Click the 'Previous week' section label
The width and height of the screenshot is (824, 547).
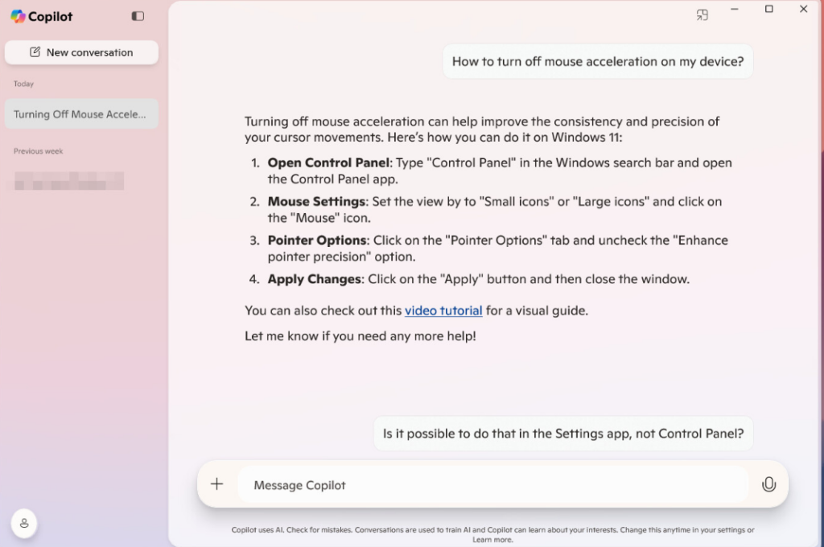click(39, 151)
